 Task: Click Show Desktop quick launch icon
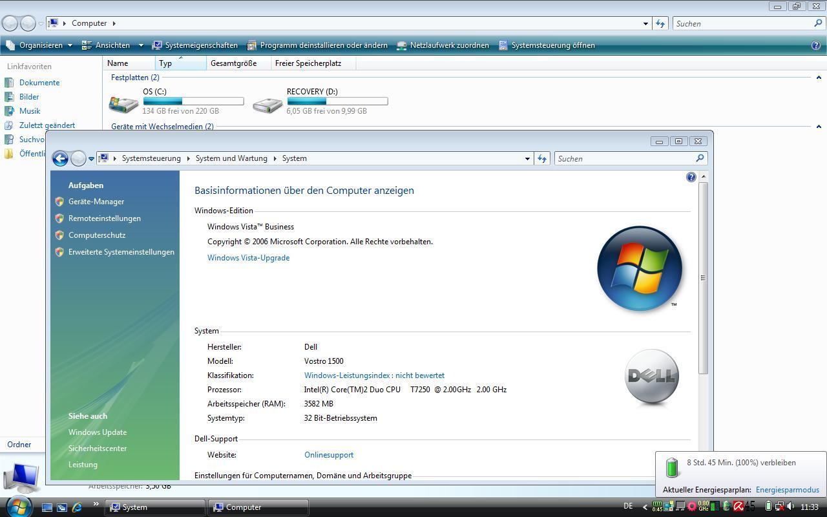pyautogui.click(x=47, y=507)
